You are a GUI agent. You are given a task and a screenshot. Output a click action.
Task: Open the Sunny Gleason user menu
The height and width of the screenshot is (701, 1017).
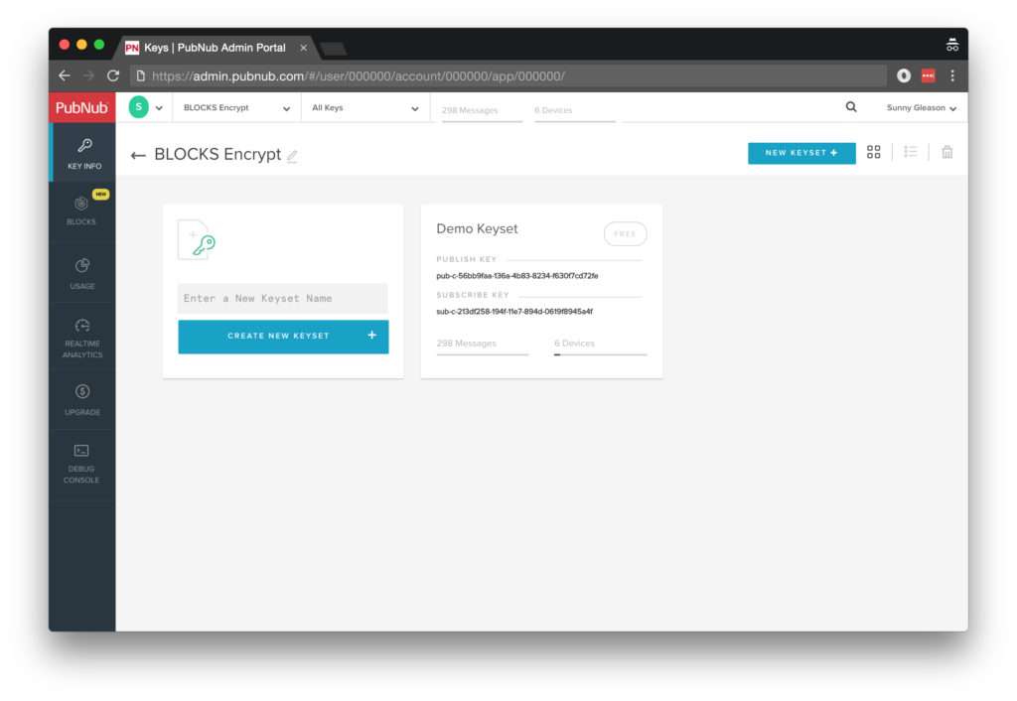tap(921, 108)
